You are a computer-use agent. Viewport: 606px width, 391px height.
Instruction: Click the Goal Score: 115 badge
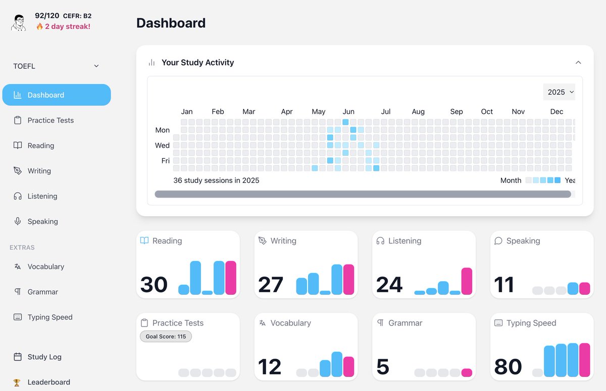pyautogui.click(x=166, y=337)
